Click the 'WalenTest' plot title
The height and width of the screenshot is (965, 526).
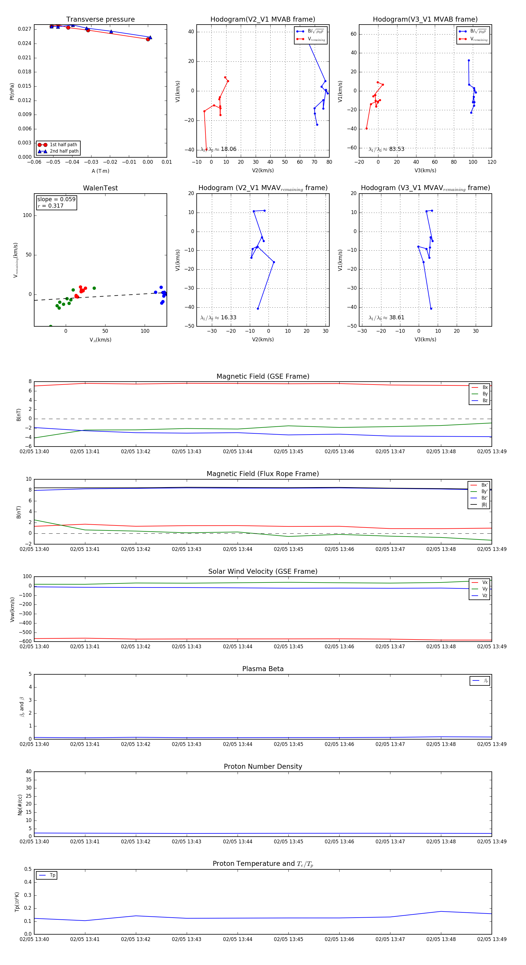point(100,188)
